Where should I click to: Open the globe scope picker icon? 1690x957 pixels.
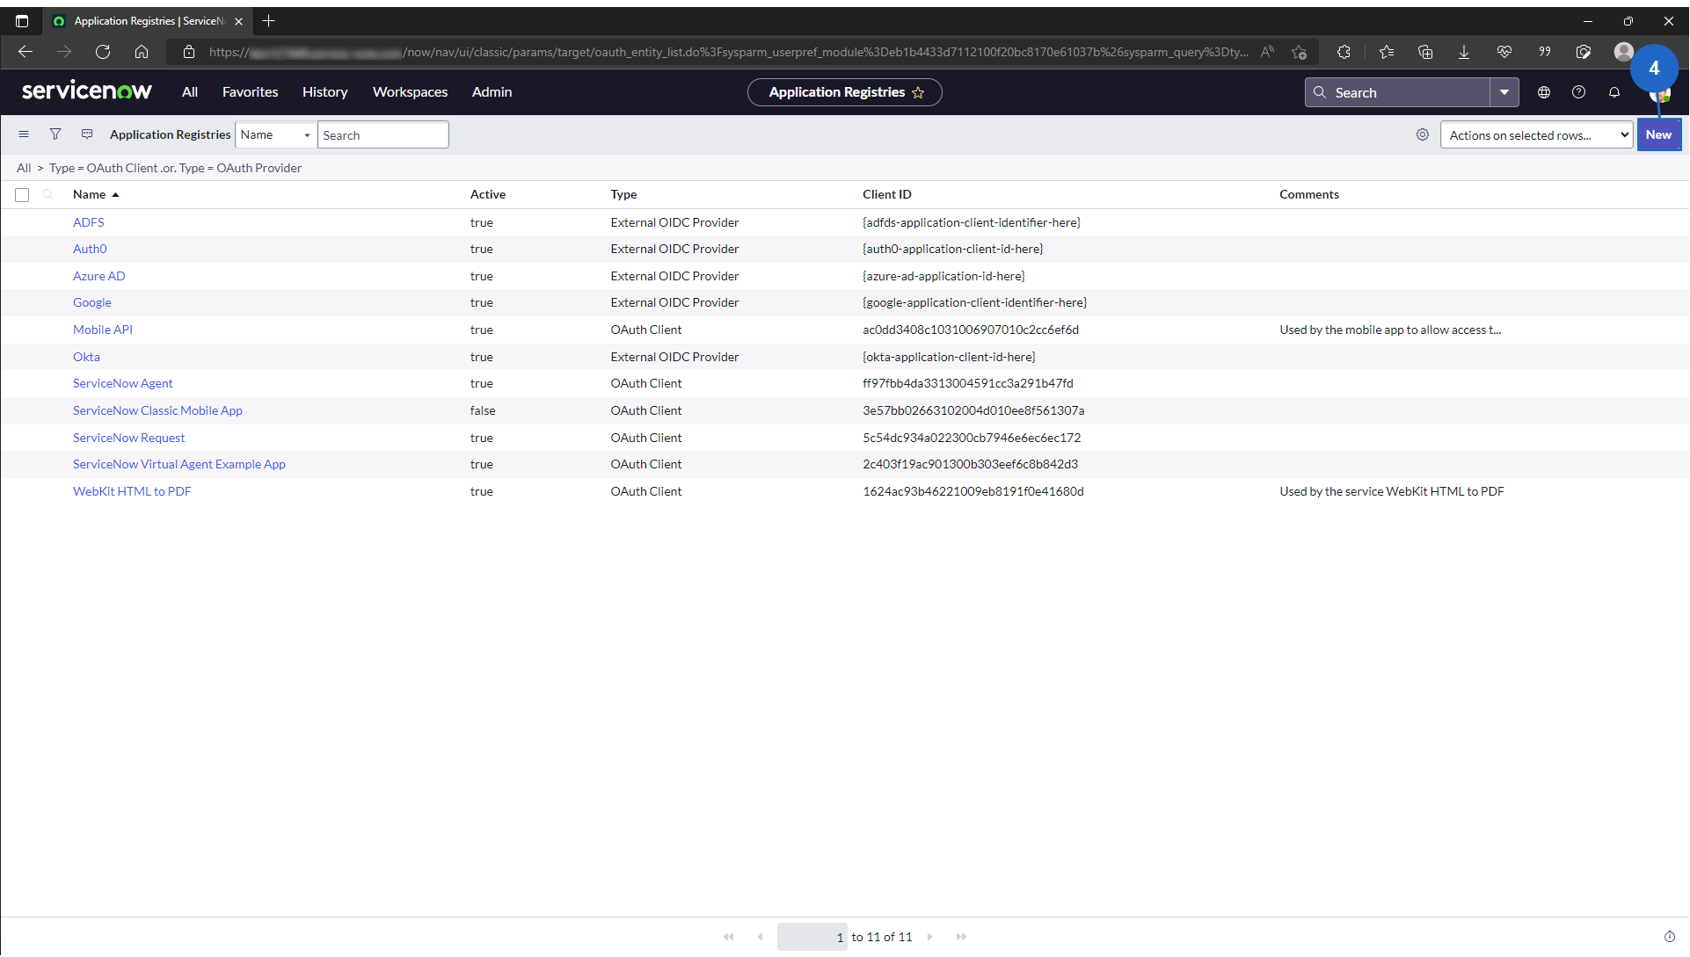pos(1543,92)
